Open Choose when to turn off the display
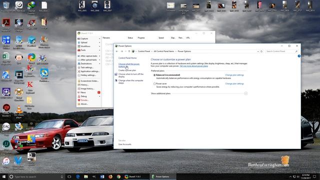 click(x=131, y=75)
